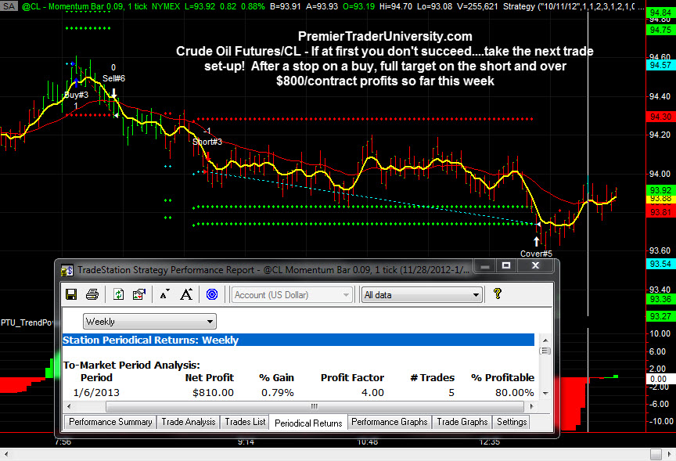This screenshot has width=676, height=461.
Task: Open the Trade Analysis tab
Action: tap(189, 422)
